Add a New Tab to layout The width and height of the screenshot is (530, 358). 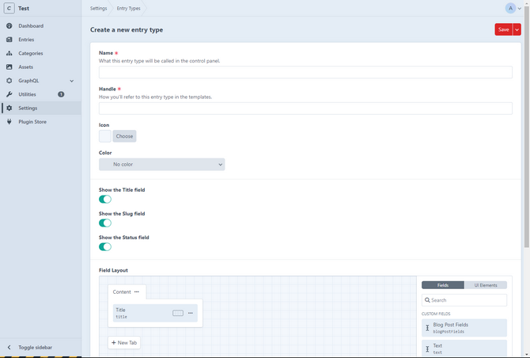124,342
